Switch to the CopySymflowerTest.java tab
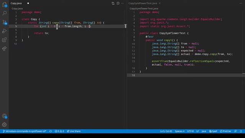Viewport: 245px width, 138px height. (x=143, y=3)
